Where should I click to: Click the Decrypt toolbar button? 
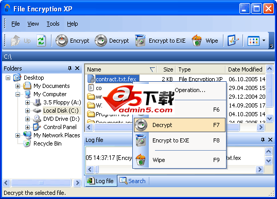112,41
